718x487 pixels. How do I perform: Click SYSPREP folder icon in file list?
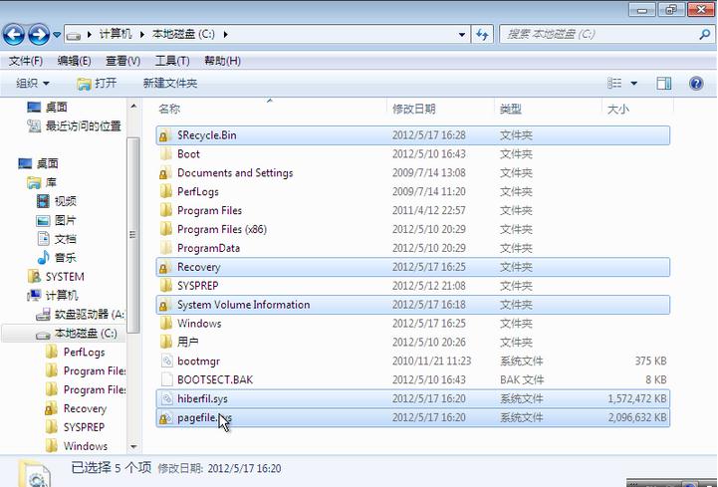[165, 286]
